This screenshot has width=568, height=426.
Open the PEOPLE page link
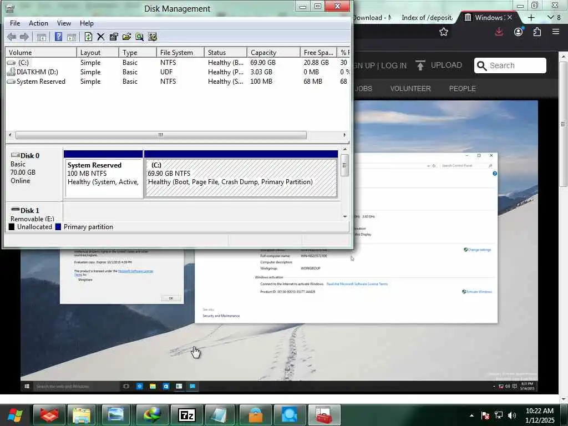462,89
